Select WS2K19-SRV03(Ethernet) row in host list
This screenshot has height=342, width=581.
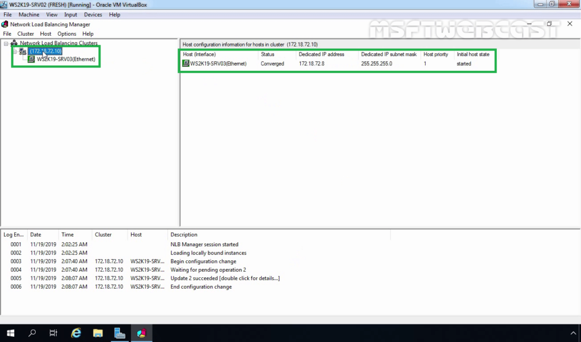[x=218, y=64]
